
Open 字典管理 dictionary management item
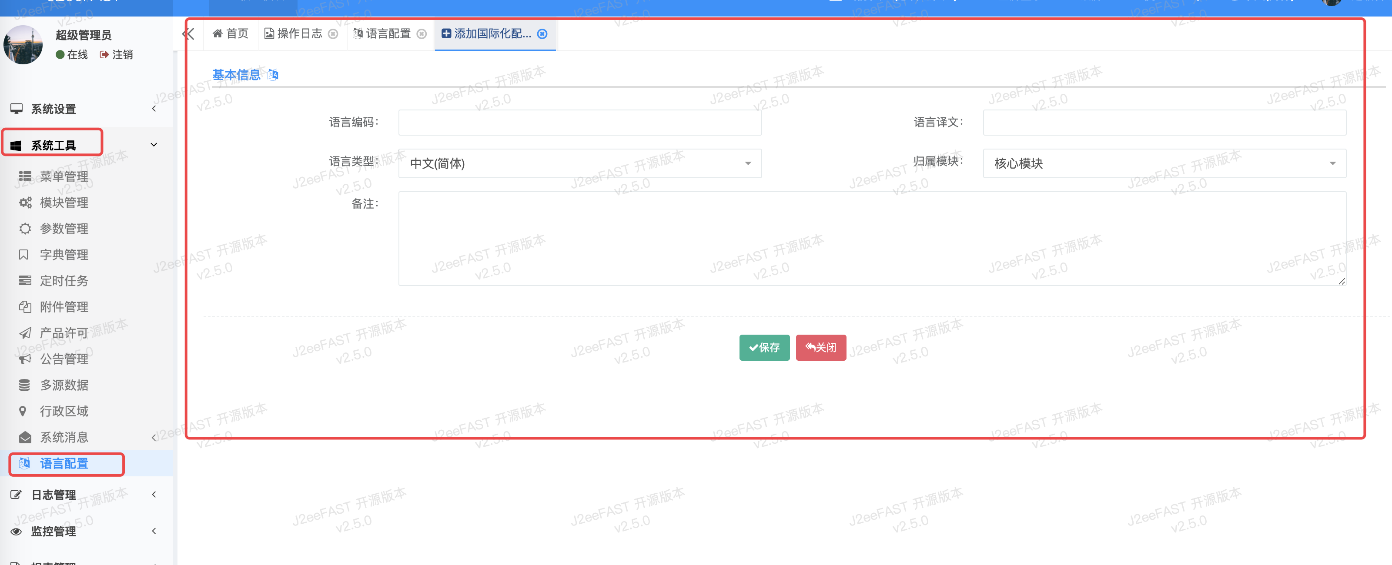64,254
